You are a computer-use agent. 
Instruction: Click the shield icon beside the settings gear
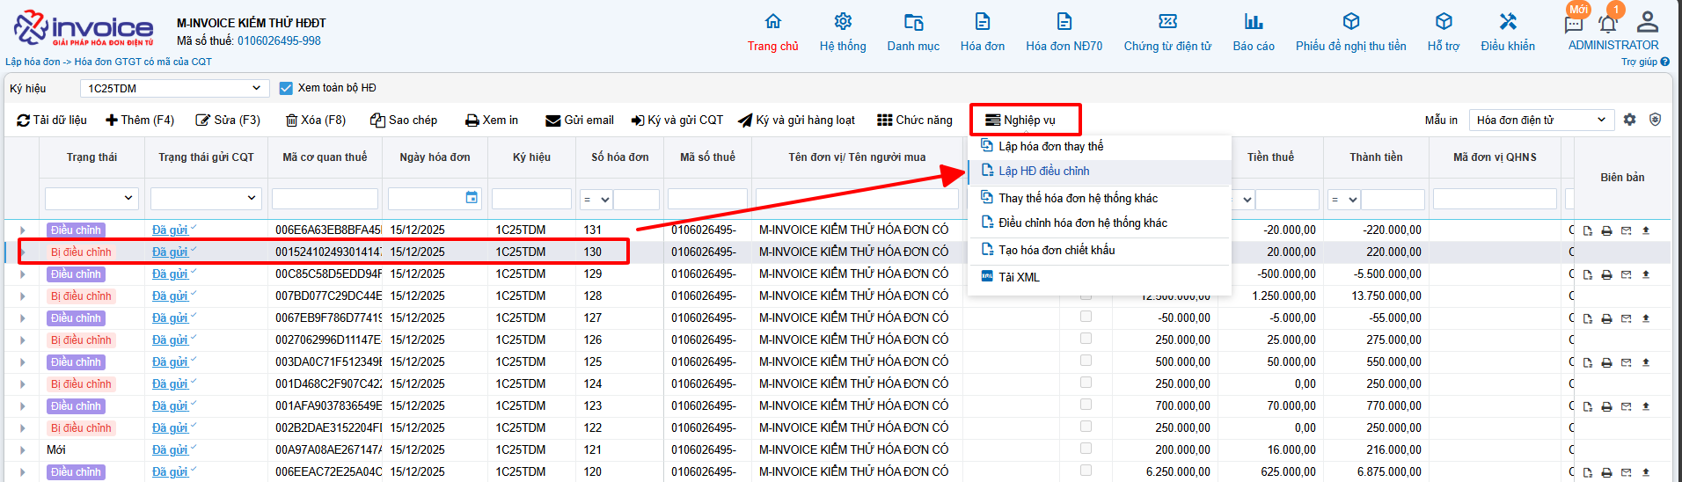pyautogui.click(x=1655, y=120)
